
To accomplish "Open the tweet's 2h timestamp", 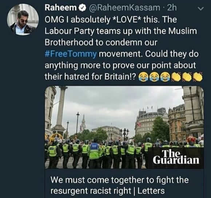I will [x=172, y=8].
